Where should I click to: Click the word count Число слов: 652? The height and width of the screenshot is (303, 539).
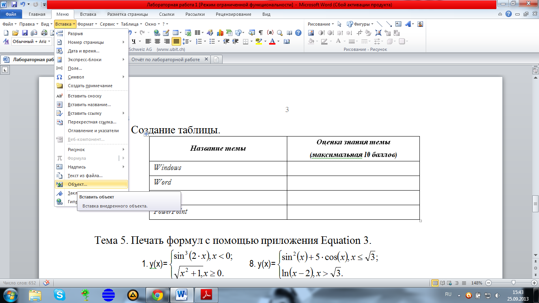(19, 283)
